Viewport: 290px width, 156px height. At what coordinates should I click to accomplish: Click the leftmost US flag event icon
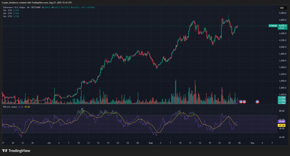point(241,102)
